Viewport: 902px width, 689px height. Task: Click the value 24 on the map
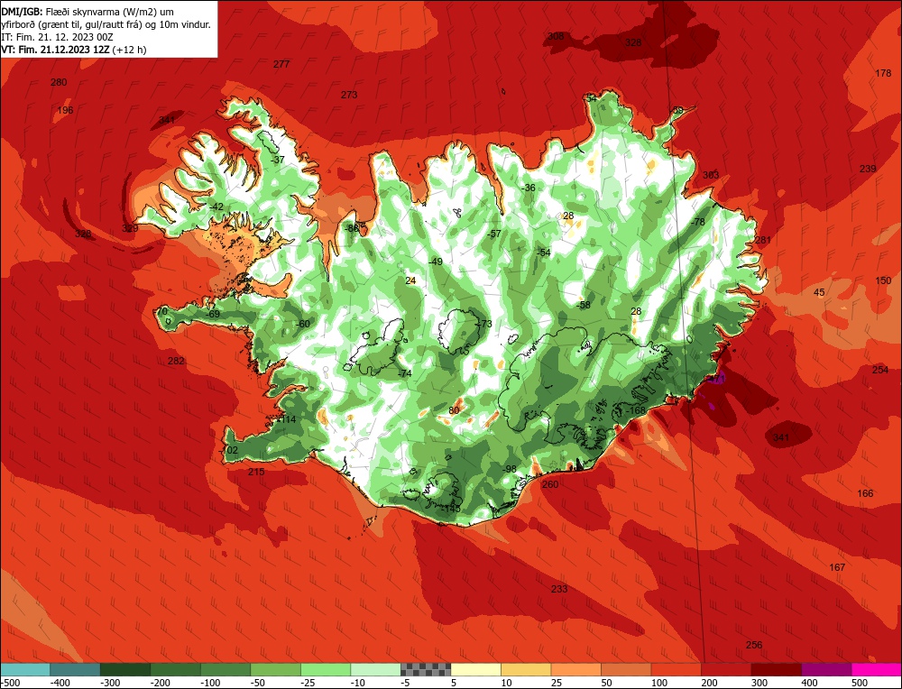pos(410,280)
